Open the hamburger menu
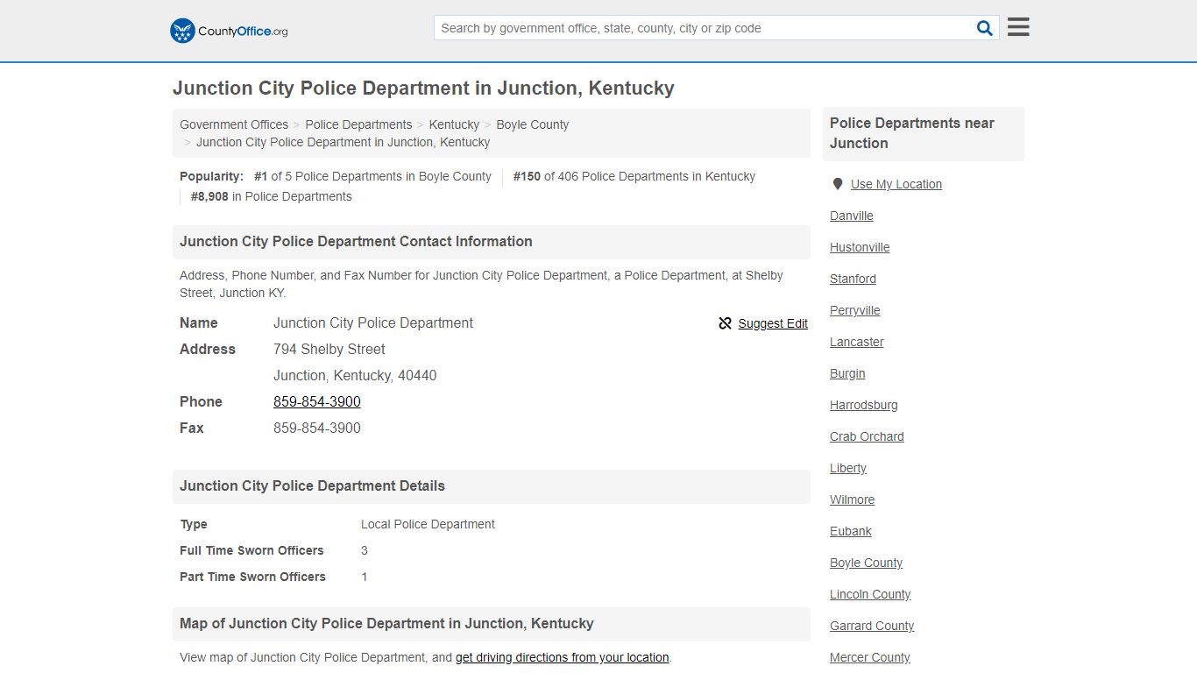This screenshot has height=673, width=1197. coord(1018,27)
